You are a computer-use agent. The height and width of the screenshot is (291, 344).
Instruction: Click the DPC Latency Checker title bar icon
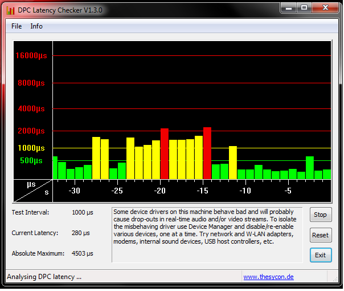pyautogui.click(x=10, y=10)
